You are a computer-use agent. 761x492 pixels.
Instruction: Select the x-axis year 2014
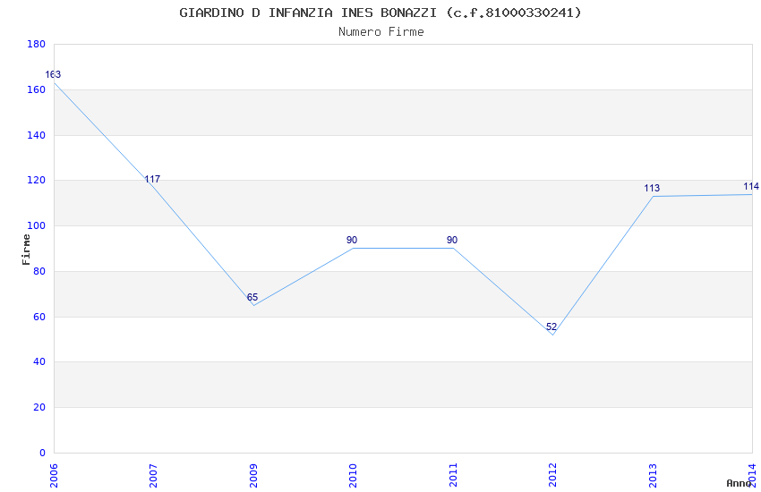(x=752, y=475)
